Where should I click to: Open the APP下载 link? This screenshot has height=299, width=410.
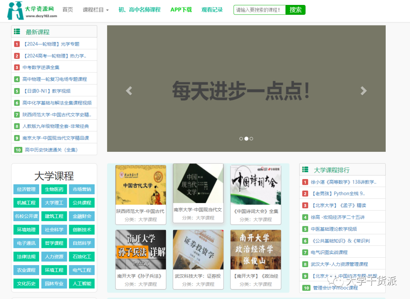[181, 10]
